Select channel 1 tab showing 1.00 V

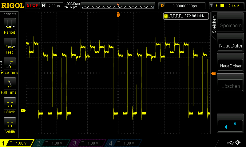click(17, 143)
